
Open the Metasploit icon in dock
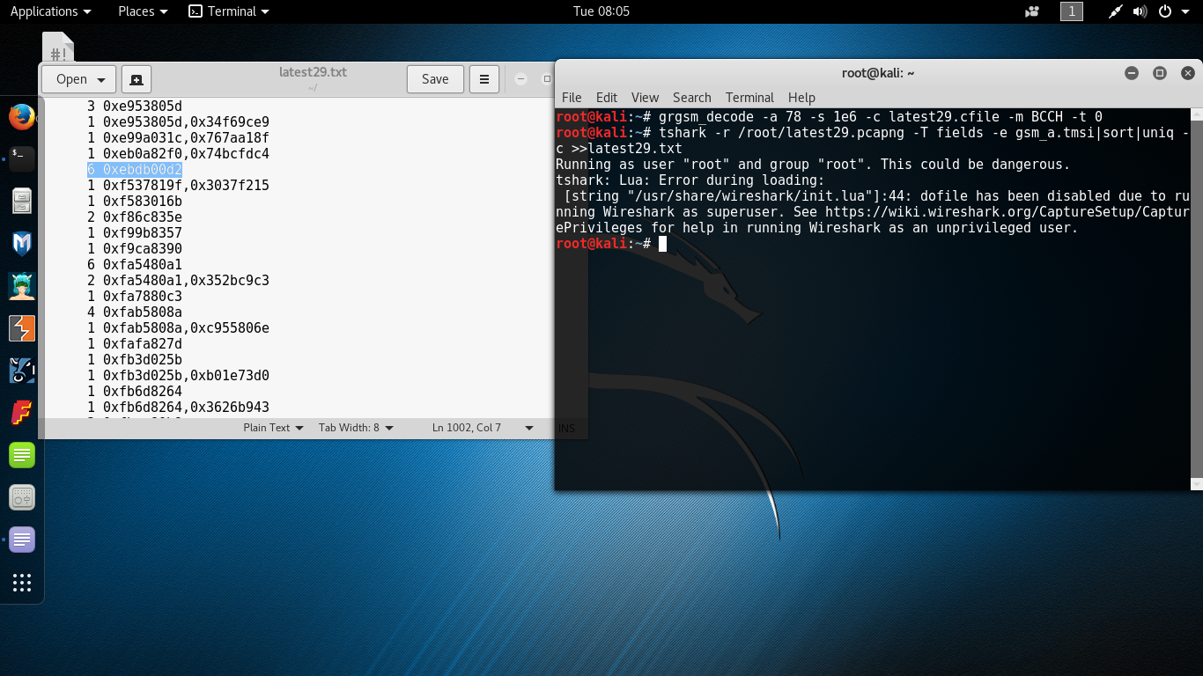pyautogui.click(x=22, y=243)
